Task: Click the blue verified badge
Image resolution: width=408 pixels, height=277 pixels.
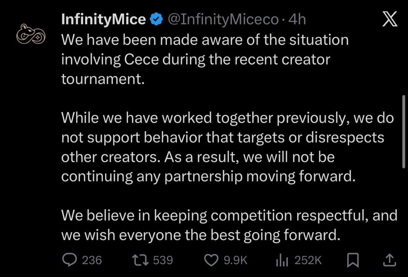Action: 156,20
